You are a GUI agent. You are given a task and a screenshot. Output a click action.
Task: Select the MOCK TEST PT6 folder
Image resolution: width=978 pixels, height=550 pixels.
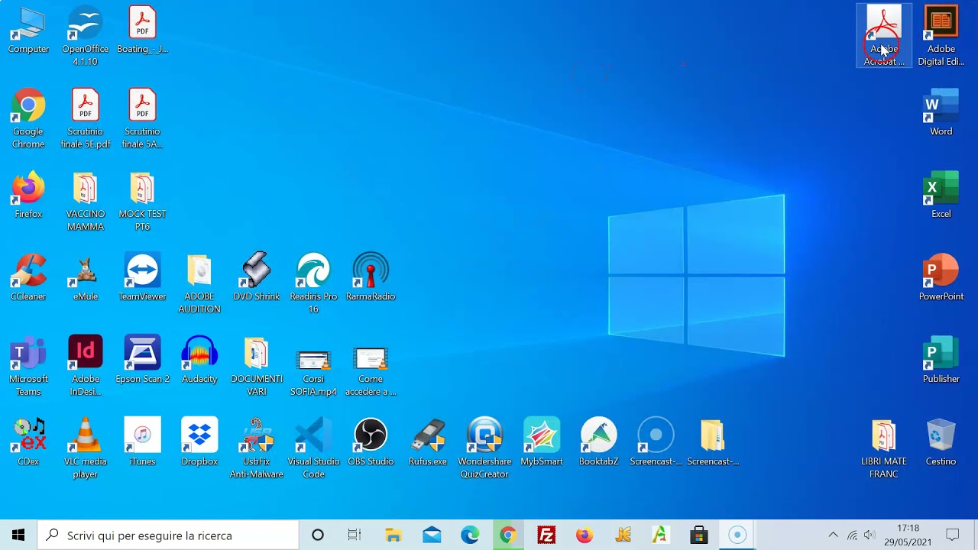click(x=142, y=202)
